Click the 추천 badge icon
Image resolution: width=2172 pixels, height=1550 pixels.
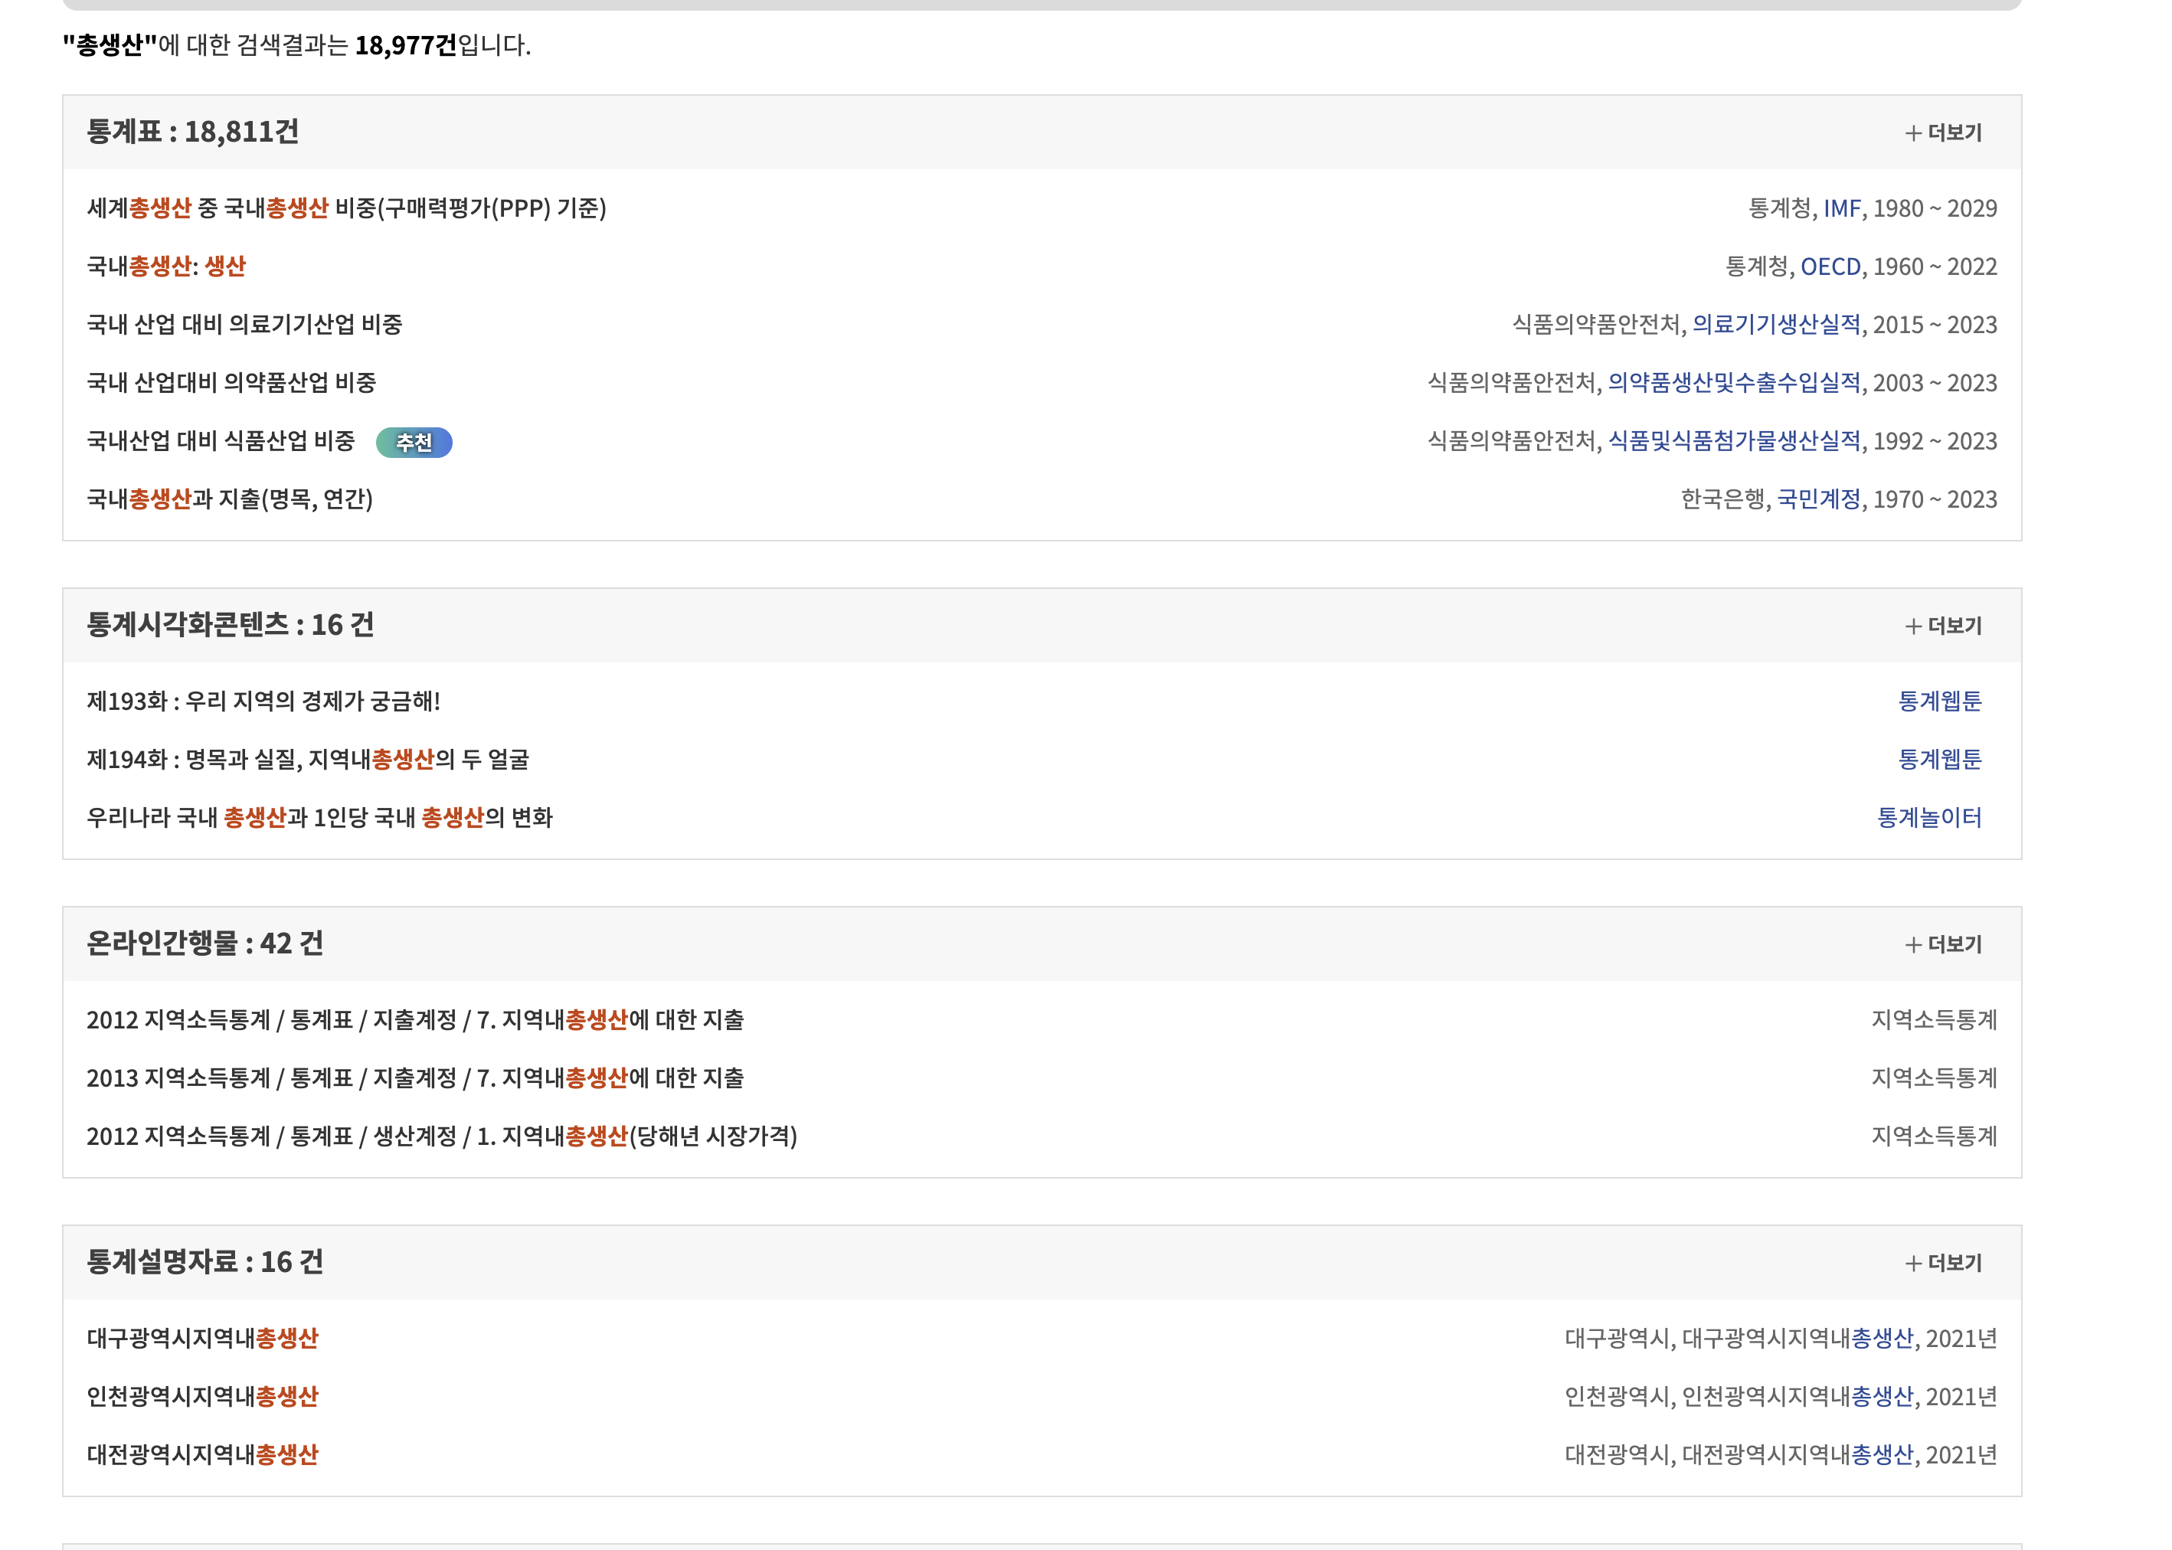tap(414, 442)
